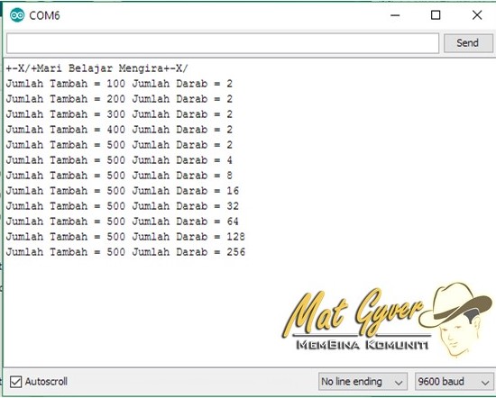
Task: Click the header line 'Mari Belajar Mengira'
Action: 97,68
